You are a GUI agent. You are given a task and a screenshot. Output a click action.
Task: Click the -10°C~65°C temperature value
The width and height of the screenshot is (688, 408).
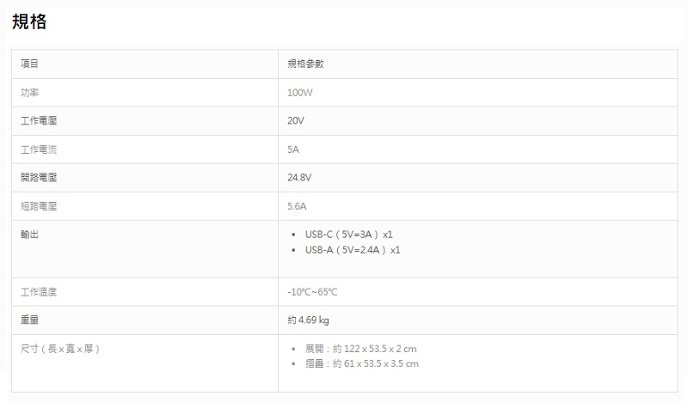pos(313,292)
